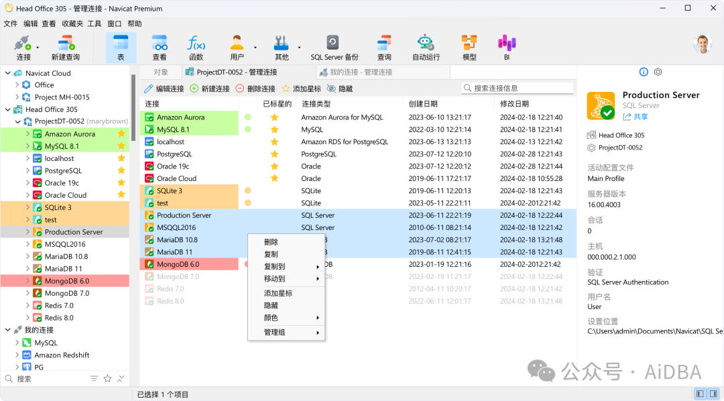724x401 pixels.
Task: Toggle star for PostgreSQL in sidebar tree
Action: click(121, 170)
